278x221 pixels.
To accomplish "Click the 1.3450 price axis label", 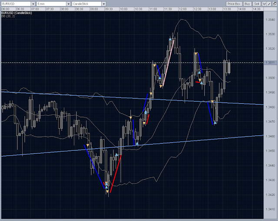I will [x=270, y=151].
